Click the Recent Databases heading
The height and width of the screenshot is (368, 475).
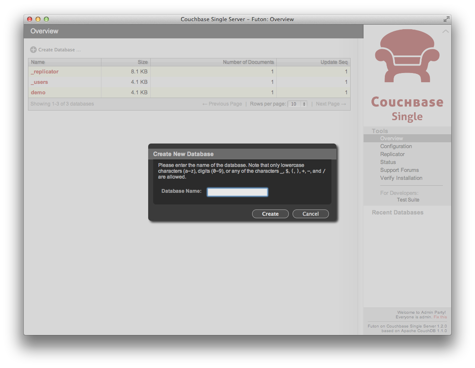(x=397, y=213)
